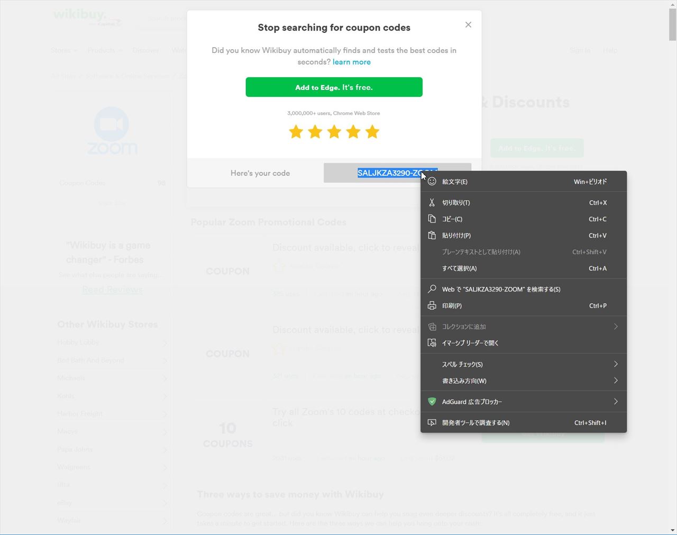
Task: Click the Sign In link
Action: (x=580, y=50)
